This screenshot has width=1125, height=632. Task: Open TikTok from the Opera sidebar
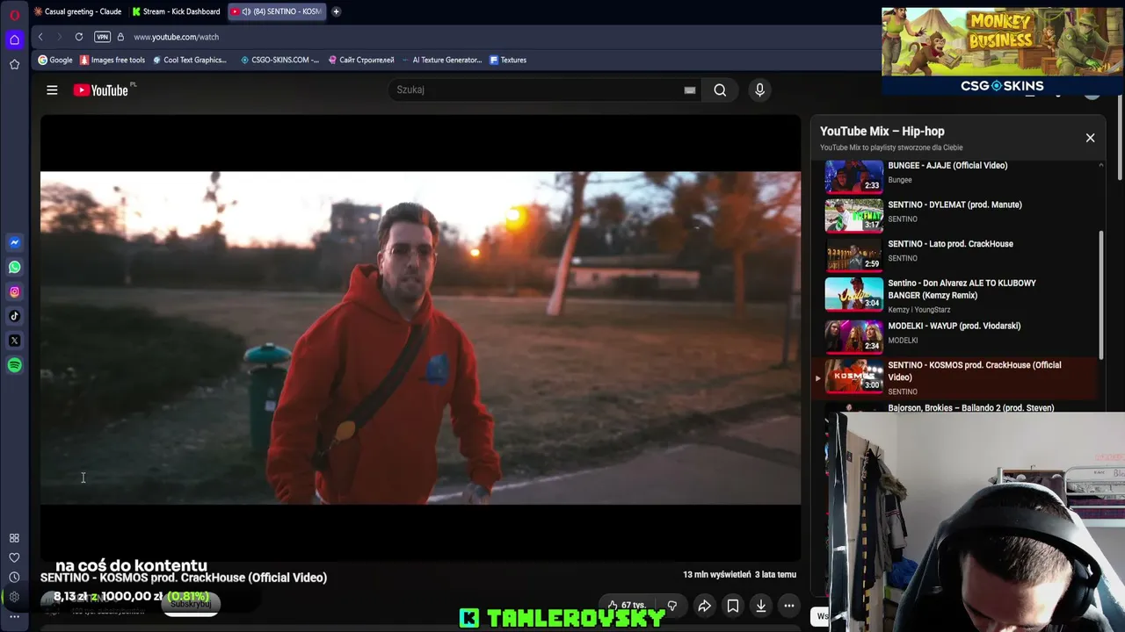click(14, 316)
